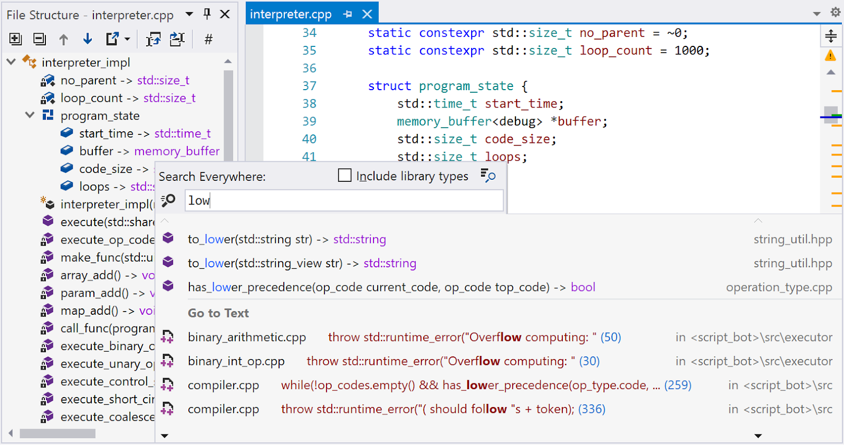Enable Include library types checkbox
The height and width of the screenshot is (445, 844).
point(344,176)
